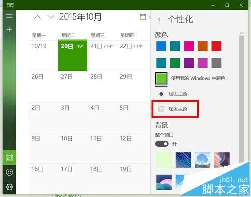Select the 29日 calendar cell

[132, 86]
